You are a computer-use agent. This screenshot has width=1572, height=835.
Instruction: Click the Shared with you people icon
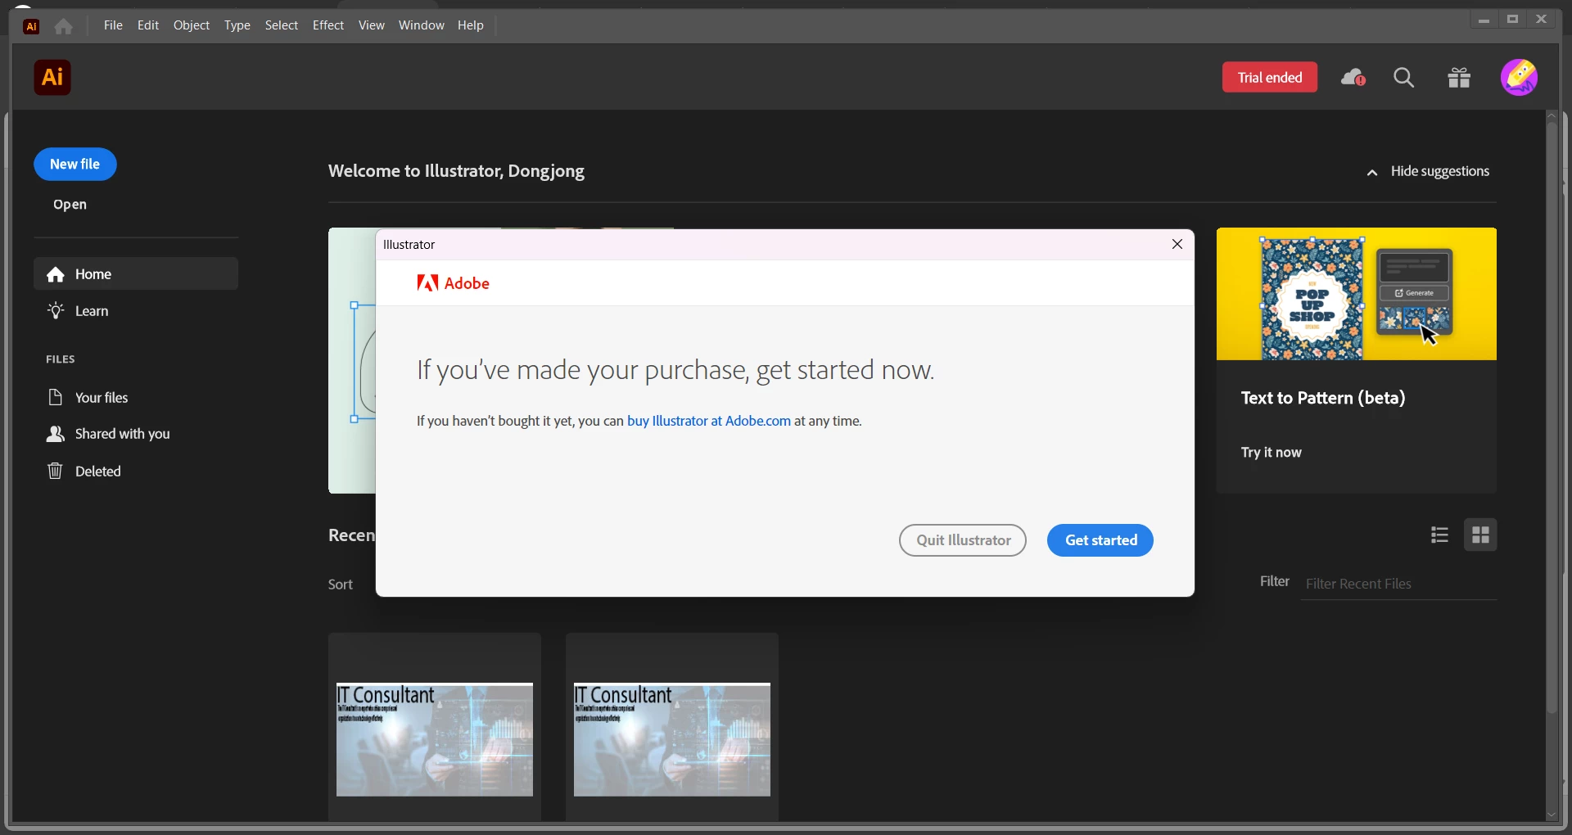click(55, 434)
